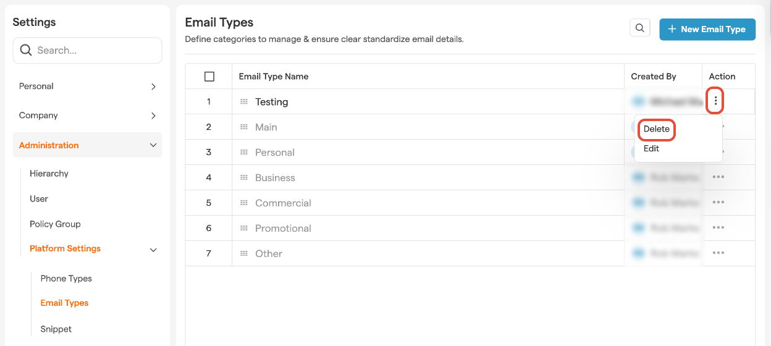This screenshot has width=771, height=346.
Task: Open the three-dot action menu for Other
Action: [717, 253]
